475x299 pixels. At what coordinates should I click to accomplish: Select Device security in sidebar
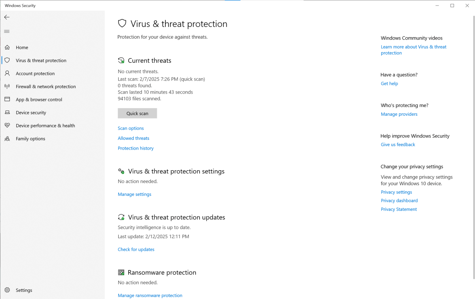tap(31, 113)
